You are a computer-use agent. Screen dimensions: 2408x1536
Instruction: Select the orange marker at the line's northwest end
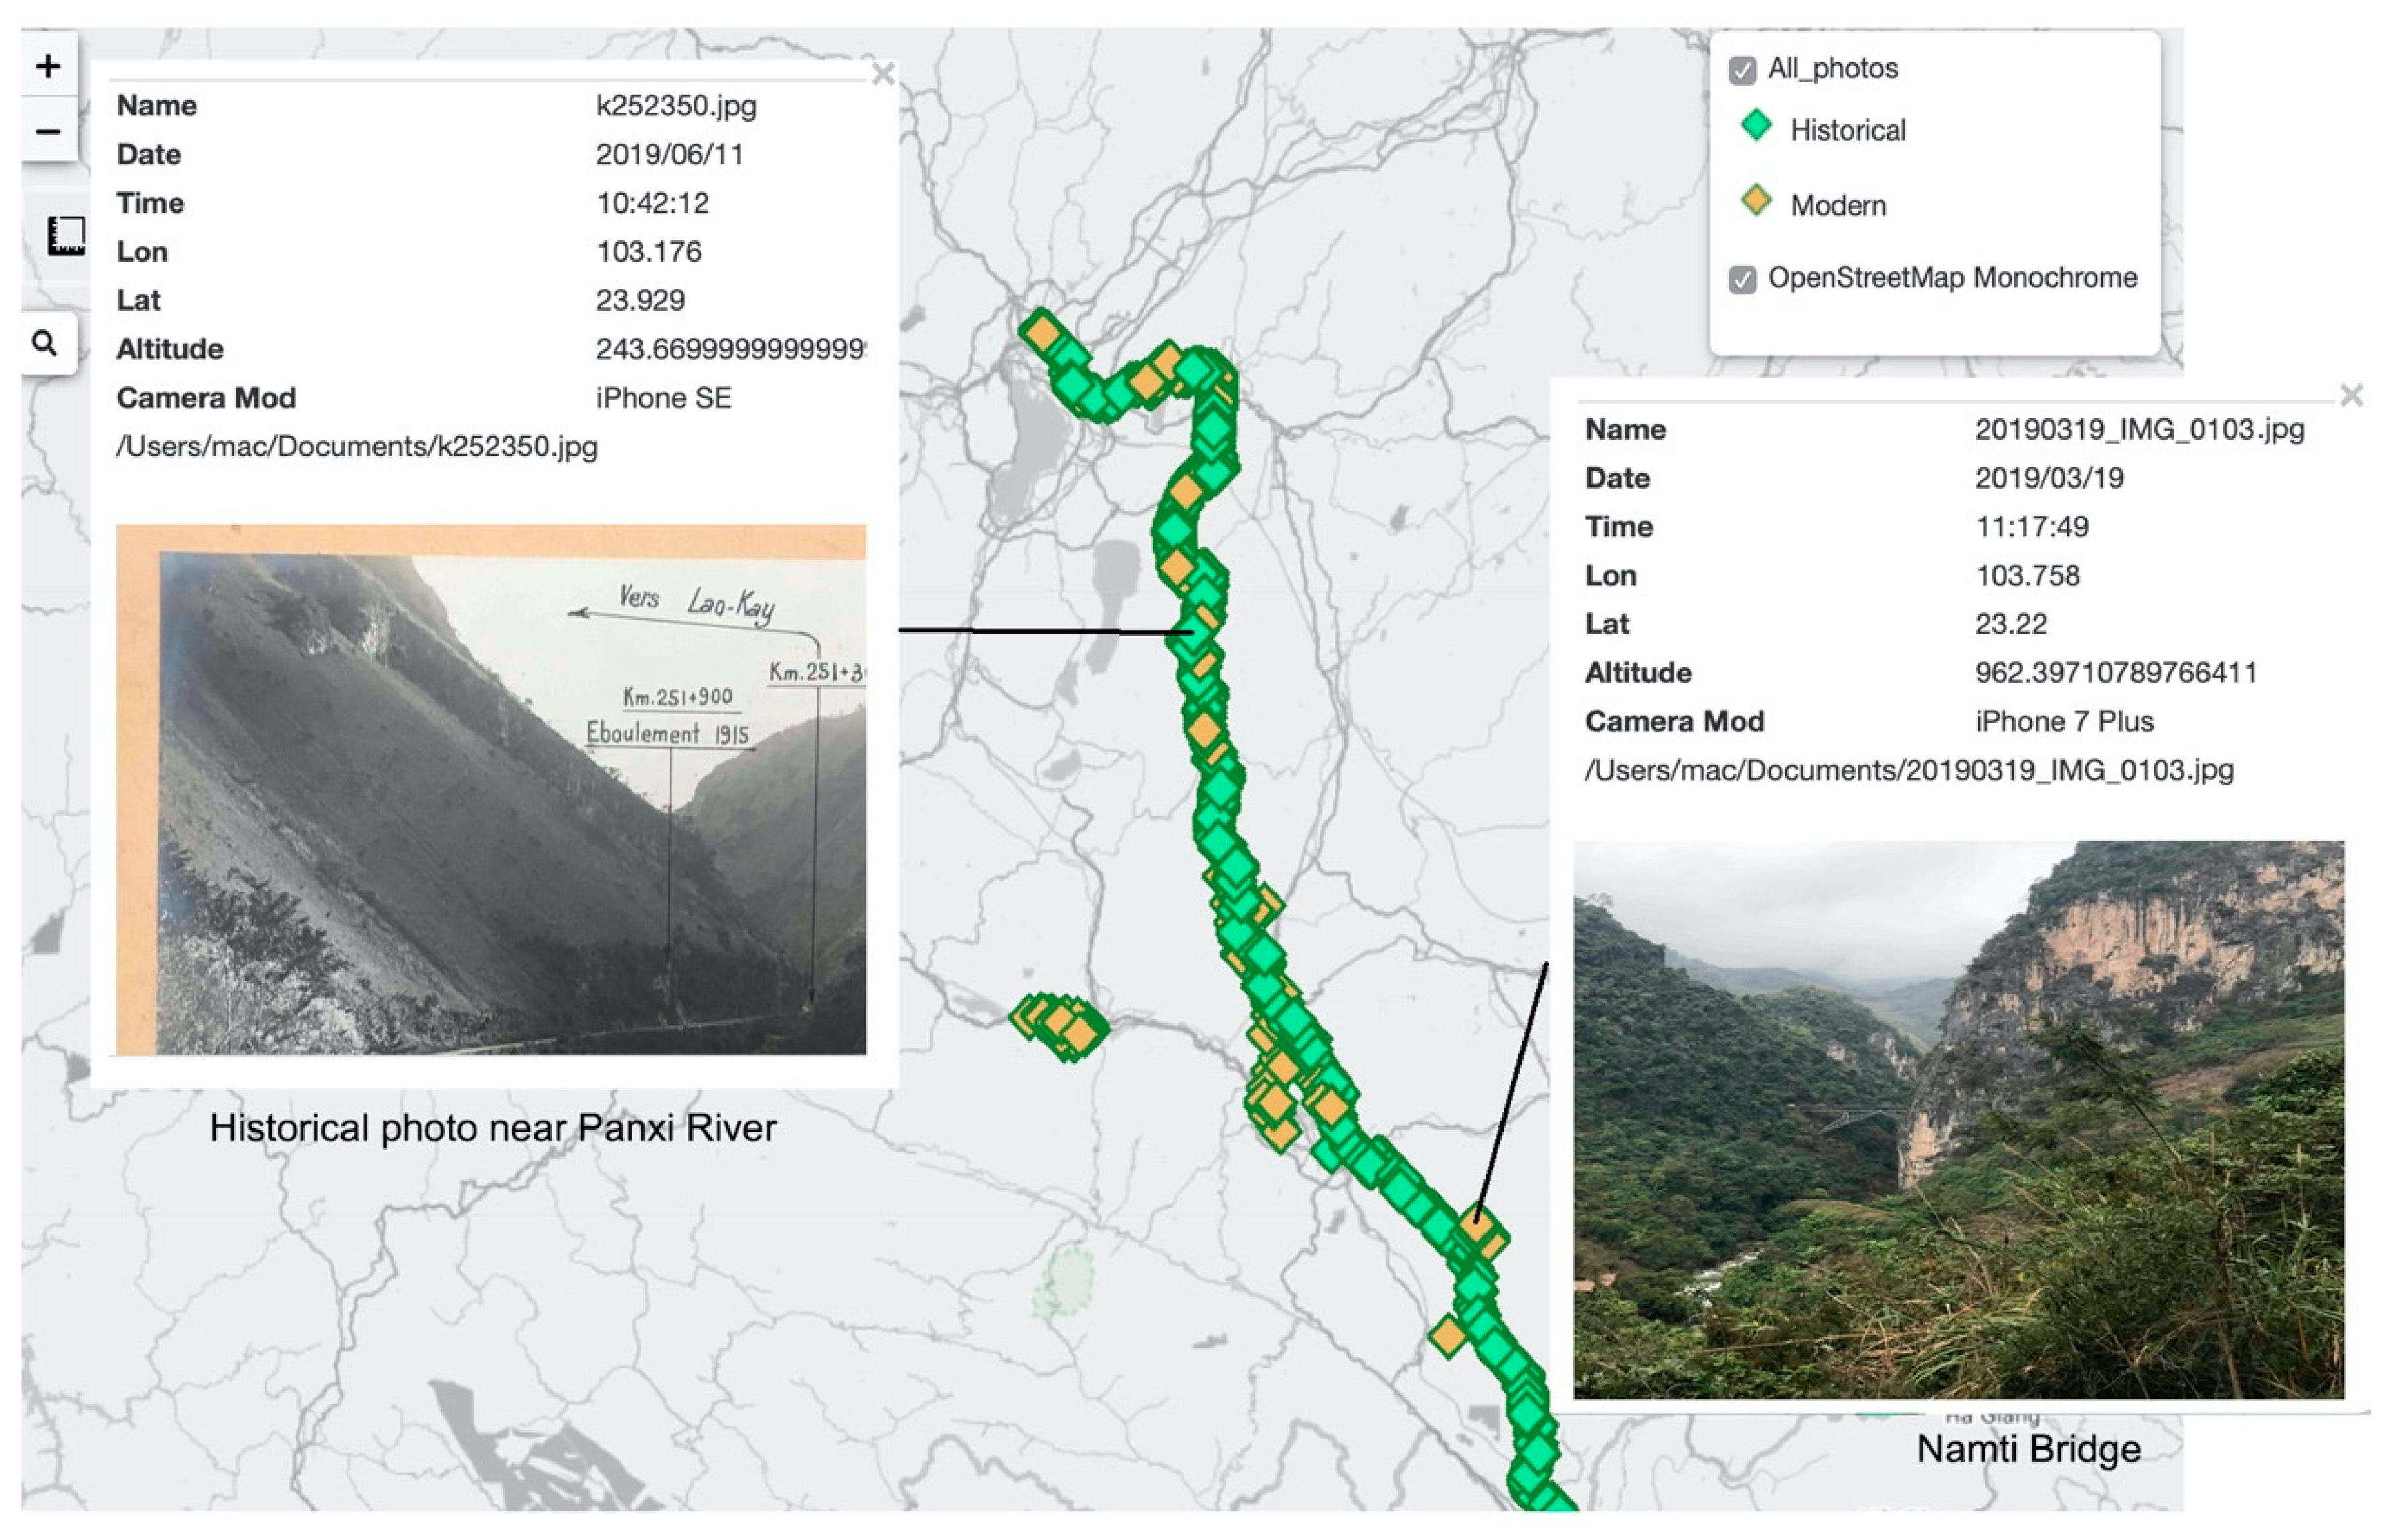[x=1042, y=332]
